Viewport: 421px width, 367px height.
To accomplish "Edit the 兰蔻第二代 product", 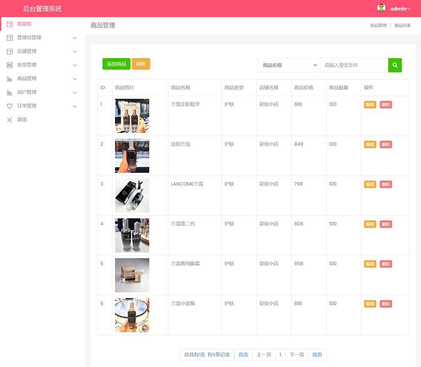I will point(370,224).
